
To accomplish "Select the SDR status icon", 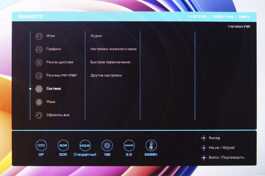I will pyautogui.click(x=63, y=145).
